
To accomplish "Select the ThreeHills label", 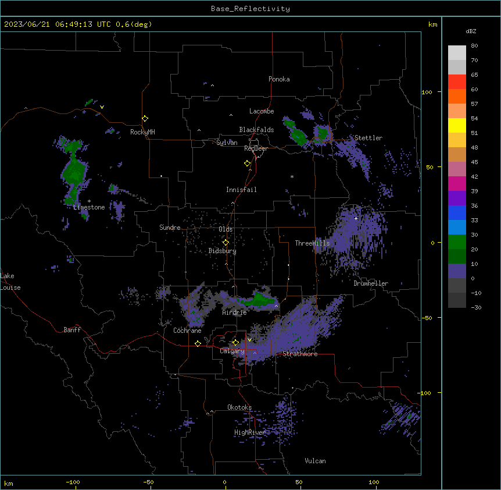I will tap(312, 243).
